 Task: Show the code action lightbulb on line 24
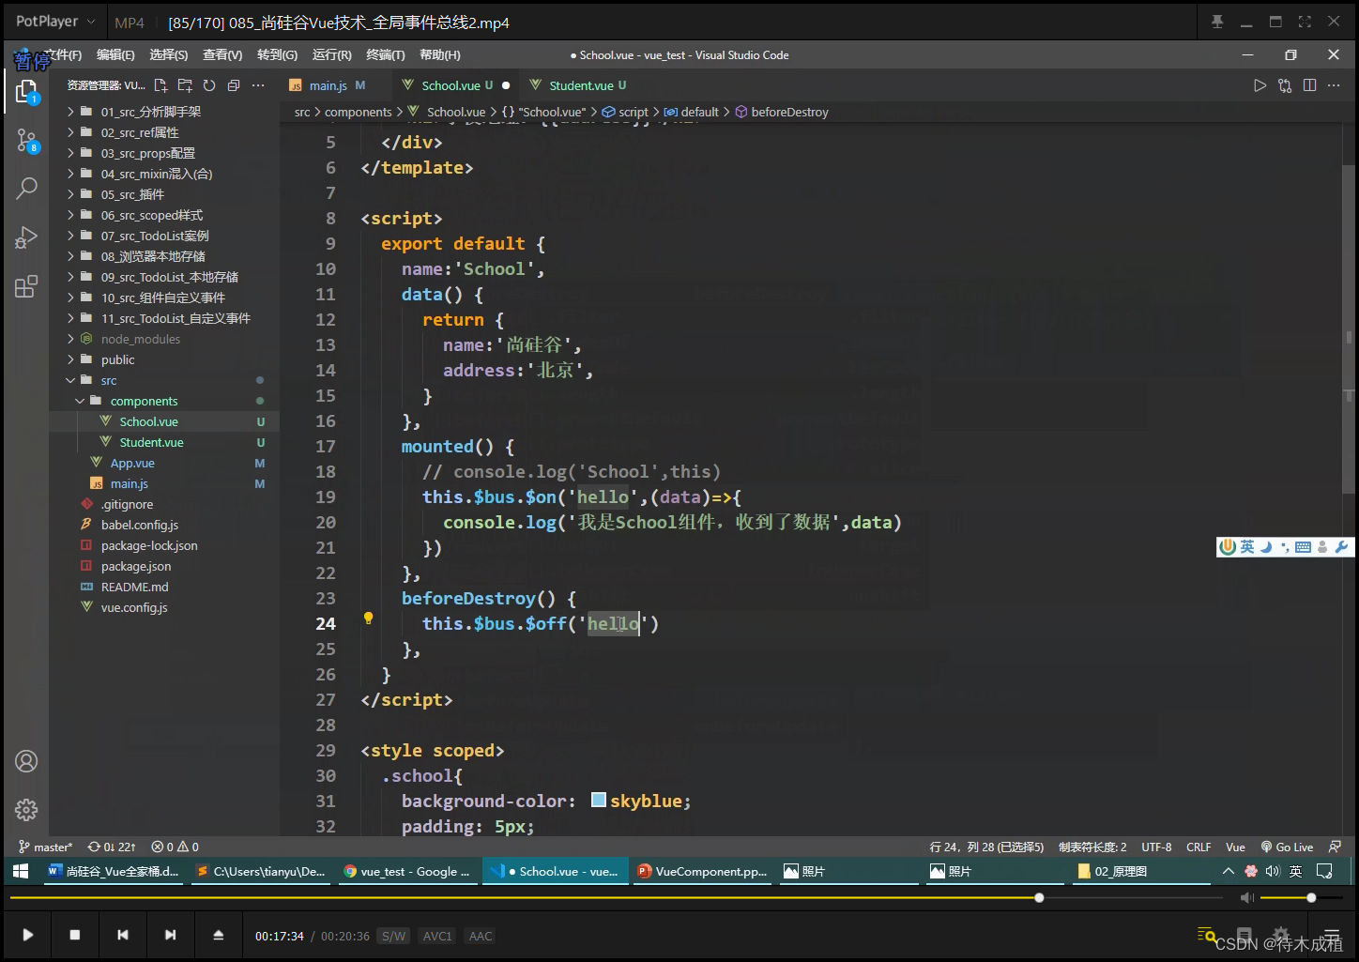click(368, 618)
